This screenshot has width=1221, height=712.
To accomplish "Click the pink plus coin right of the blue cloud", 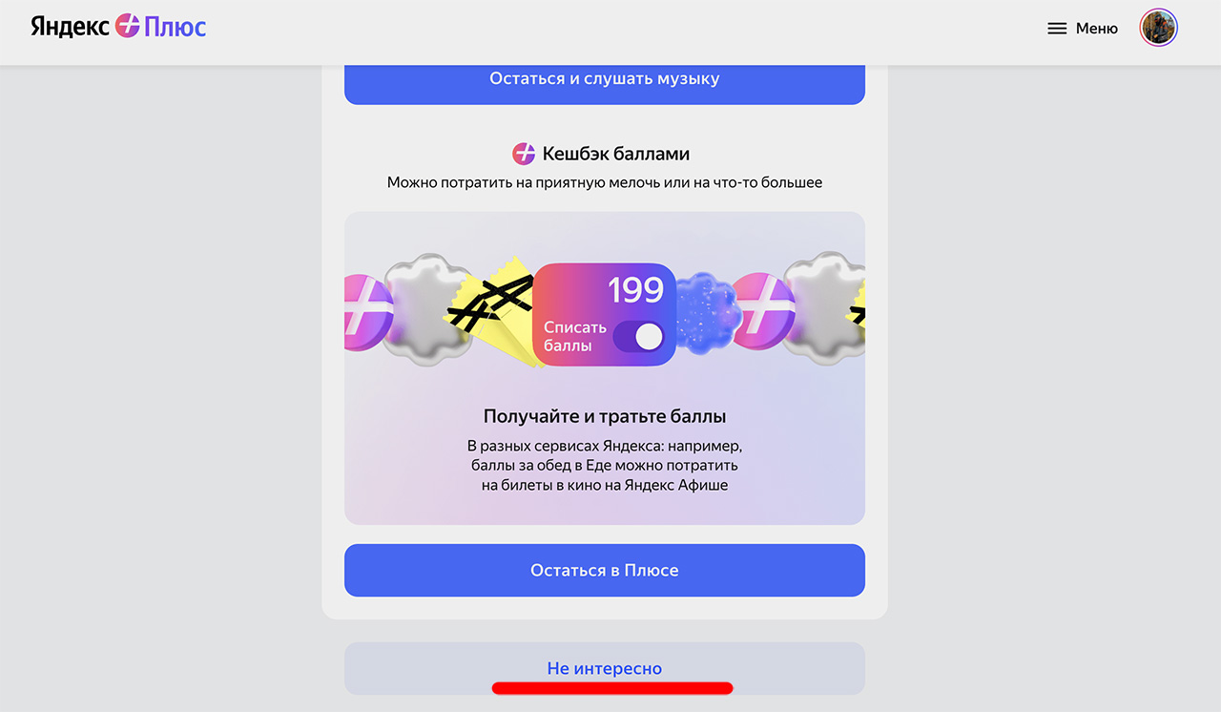I will [761, 310].
